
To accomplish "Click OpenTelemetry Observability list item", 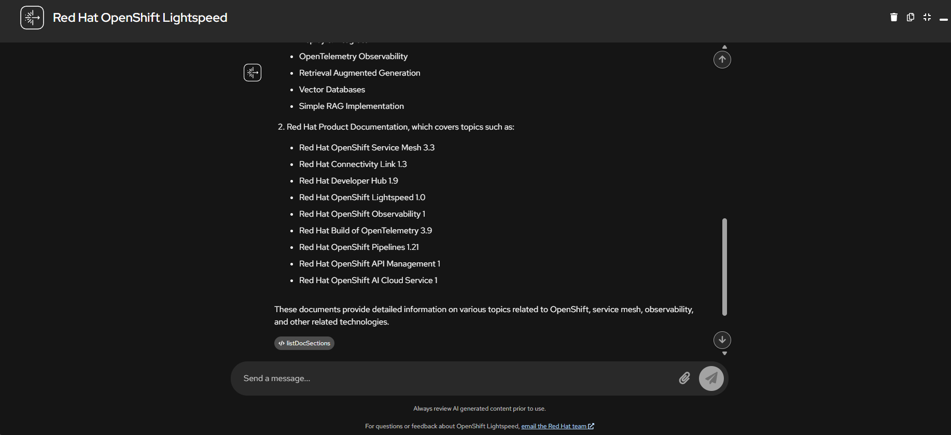I will point(353,57).
